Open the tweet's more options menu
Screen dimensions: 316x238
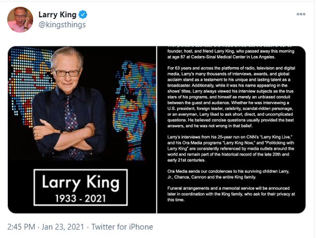(x=301, y=14)
